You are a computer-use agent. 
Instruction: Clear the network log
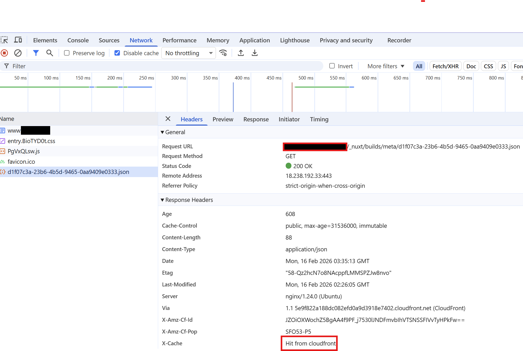click(18, 53)
